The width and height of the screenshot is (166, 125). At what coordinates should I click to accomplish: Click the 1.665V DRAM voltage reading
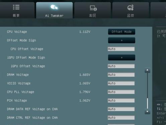coord(85,75)
